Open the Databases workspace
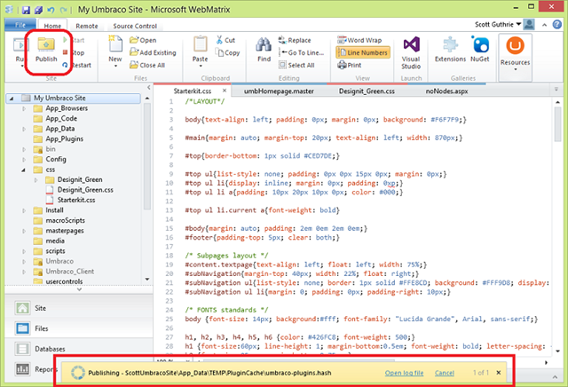This screenshot has width=568, height=387. 78,349
